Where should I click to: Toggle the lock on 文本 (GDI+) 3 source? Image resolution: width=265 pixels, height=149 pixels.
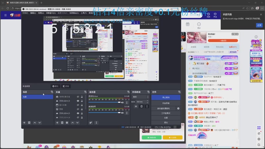tap(82, 101)
